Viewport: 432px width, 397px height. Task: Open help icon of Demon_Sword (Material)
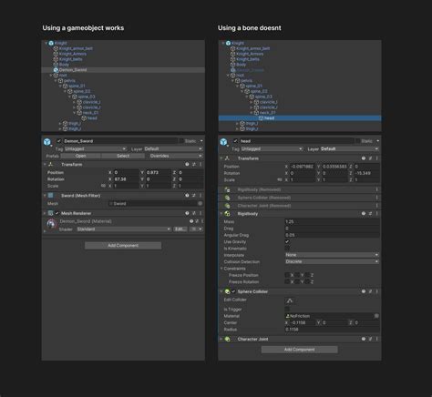[191, 221]
